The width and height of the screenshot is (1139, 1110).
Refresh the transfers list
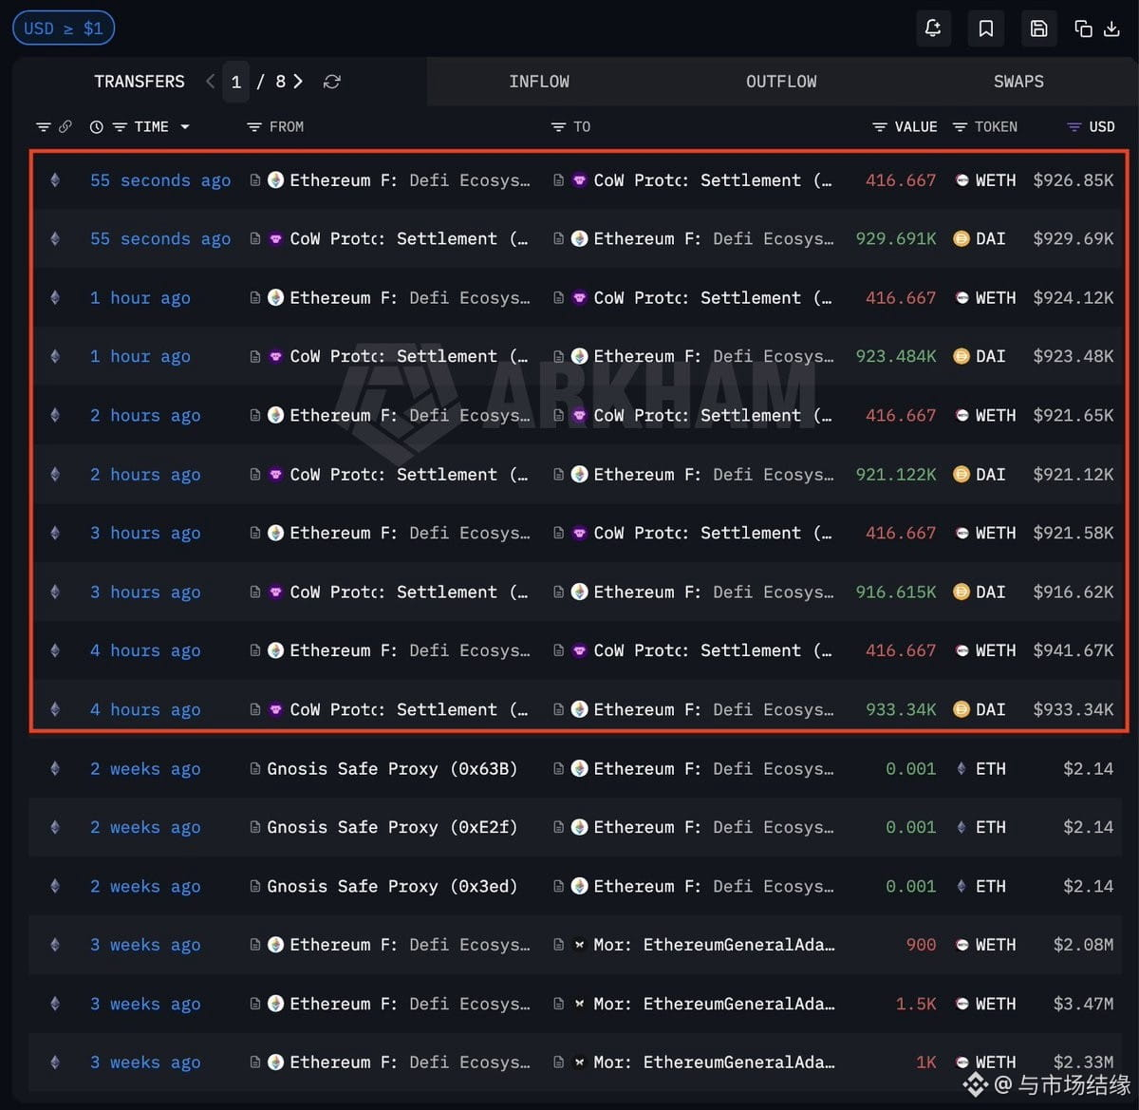pyautogui.click(x=331, y=82)
